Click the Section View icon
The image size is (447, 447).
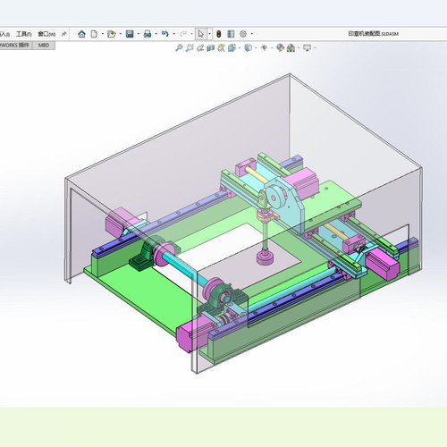(x=211, y=47)
